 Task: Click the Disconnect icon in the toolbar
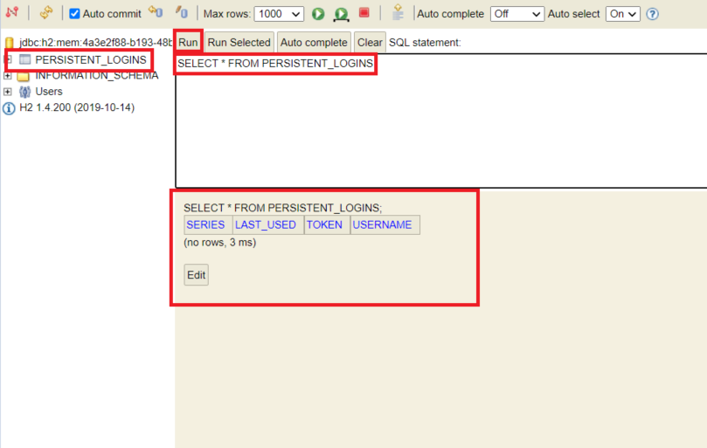tap(11, 12)
